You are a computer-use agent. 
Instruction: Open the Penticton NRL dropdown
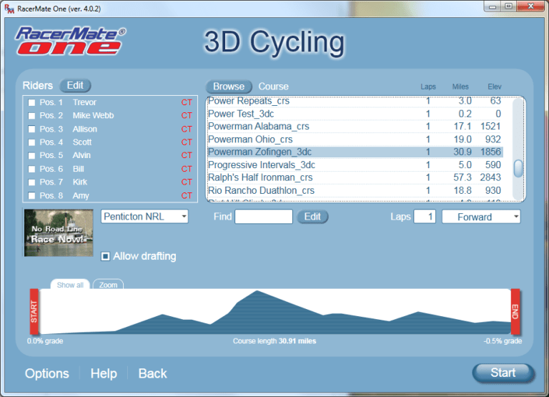tap(144, 216)
